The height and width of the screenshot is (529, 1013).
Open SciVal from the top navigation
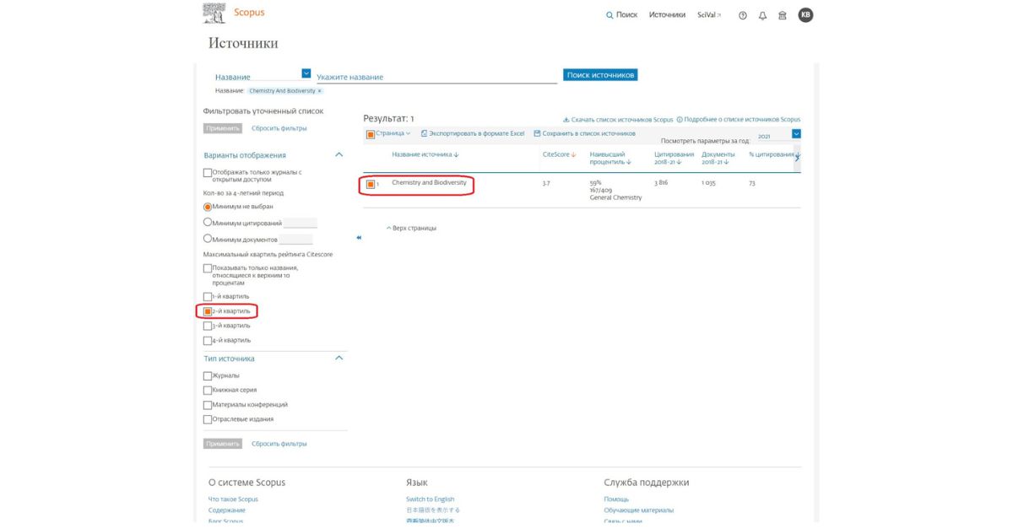(x=709, y=15)
